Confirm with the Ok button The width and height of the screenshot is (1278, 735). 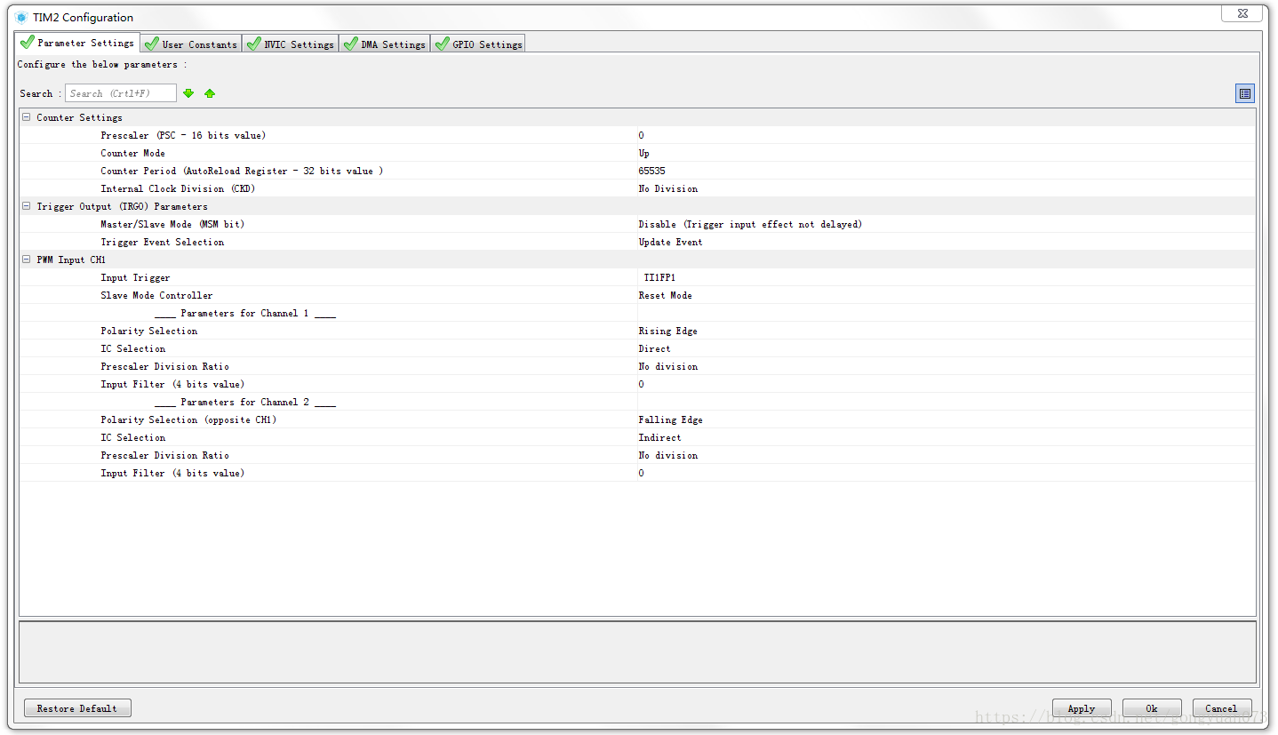(x=1152, y=708)
